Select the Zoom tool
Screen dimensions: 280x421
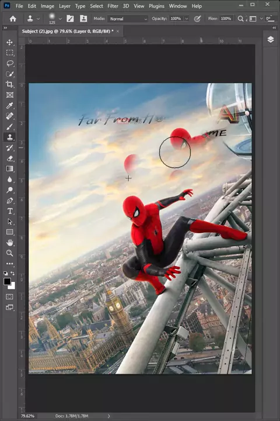(x=10, y=253)
